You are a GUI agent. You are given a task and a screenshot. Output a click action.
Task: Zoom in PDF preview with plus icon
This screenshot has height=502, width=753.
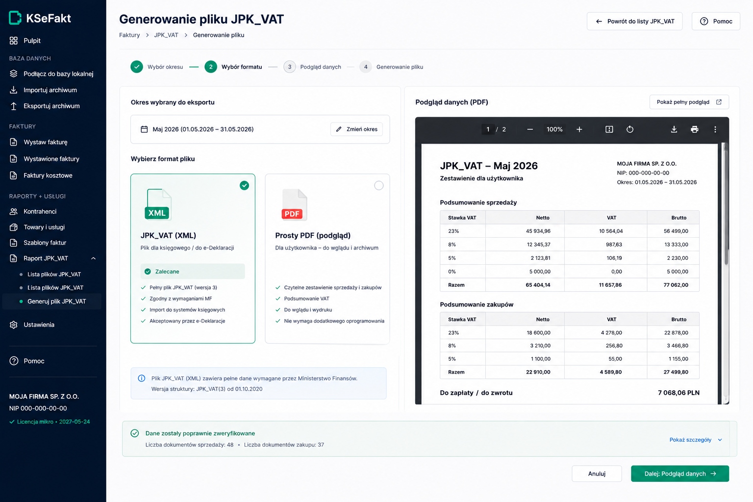(579, 129)
